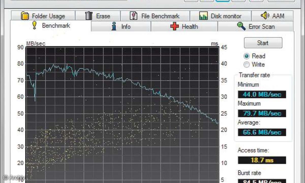Image resolution: width=305 pixels, height=183 pixels.
Task: Click the Average 66.6 MB/sec value field
Action: pos(262,132)
